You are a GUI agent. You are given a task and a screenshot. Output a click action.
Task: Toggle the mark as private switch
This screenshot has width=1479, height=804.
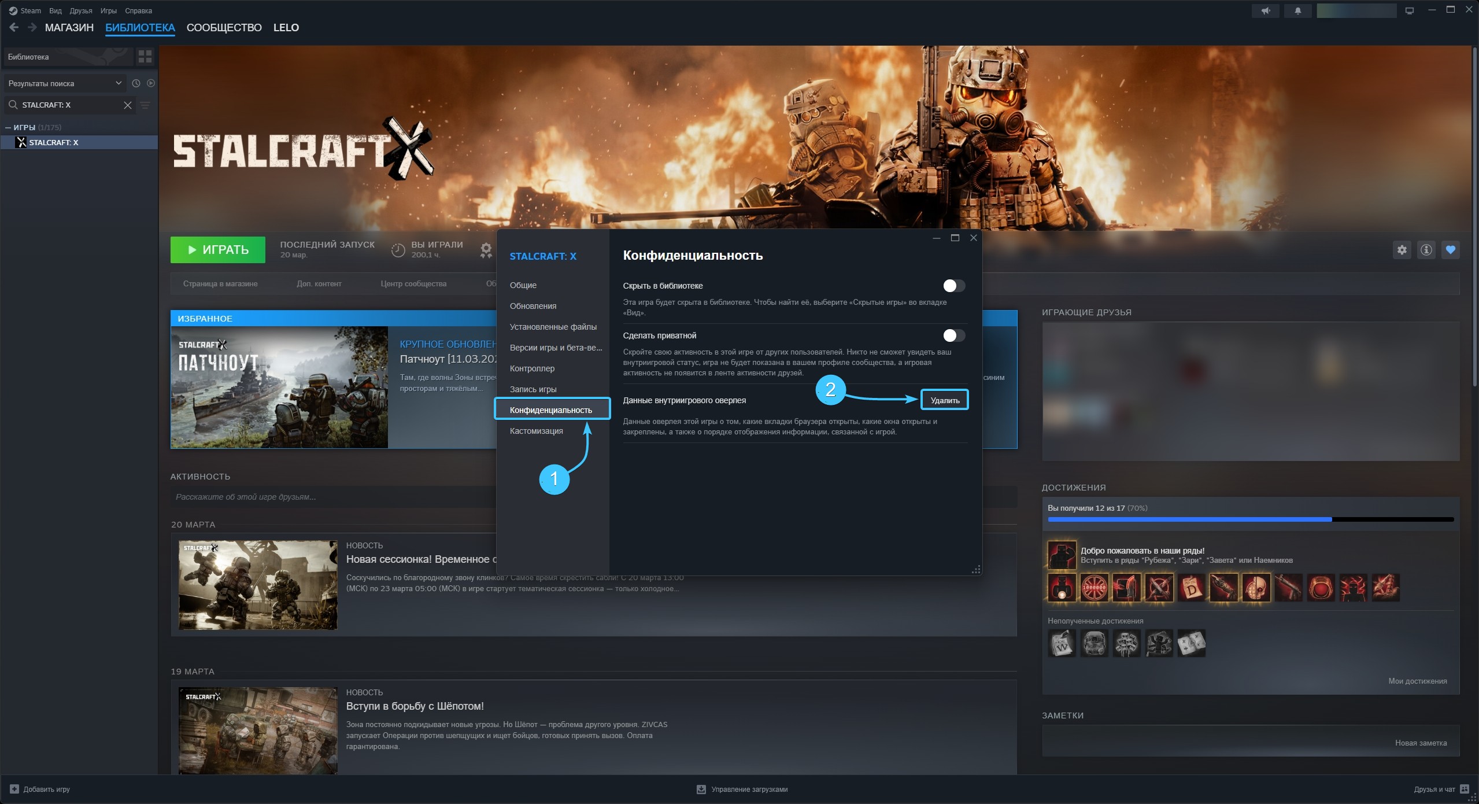pos(953,335)
